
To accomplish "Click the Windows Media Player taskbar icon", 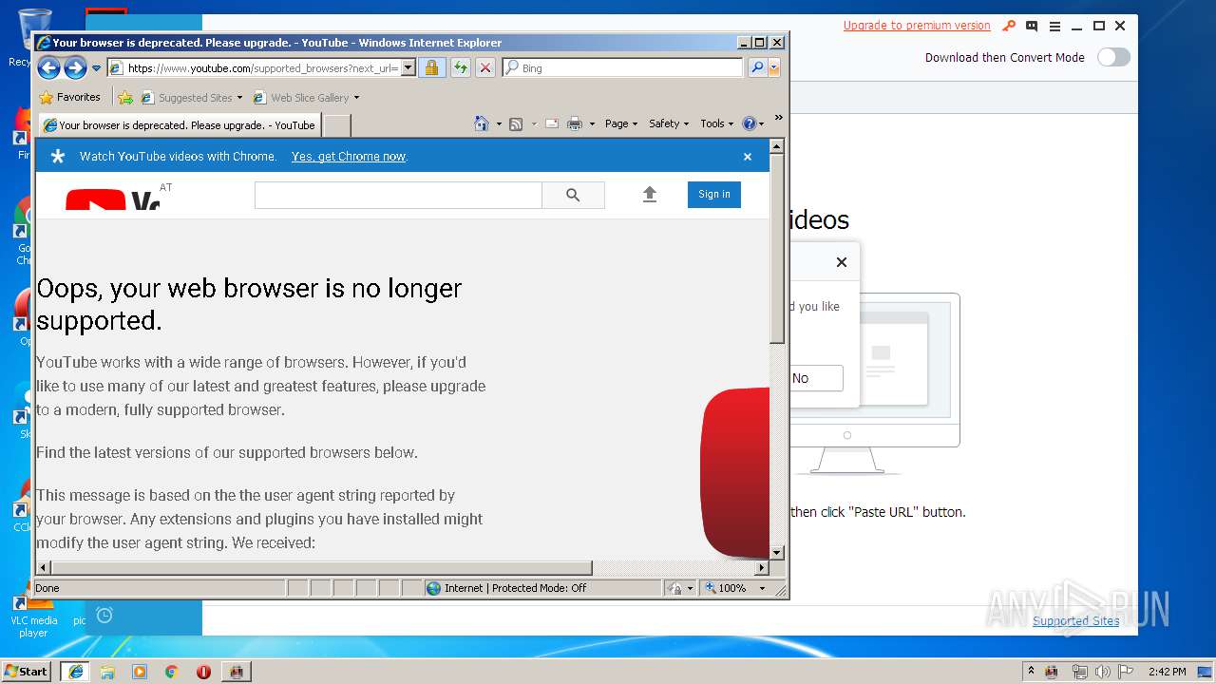I will pyautogui.click(x=140, y=672).
